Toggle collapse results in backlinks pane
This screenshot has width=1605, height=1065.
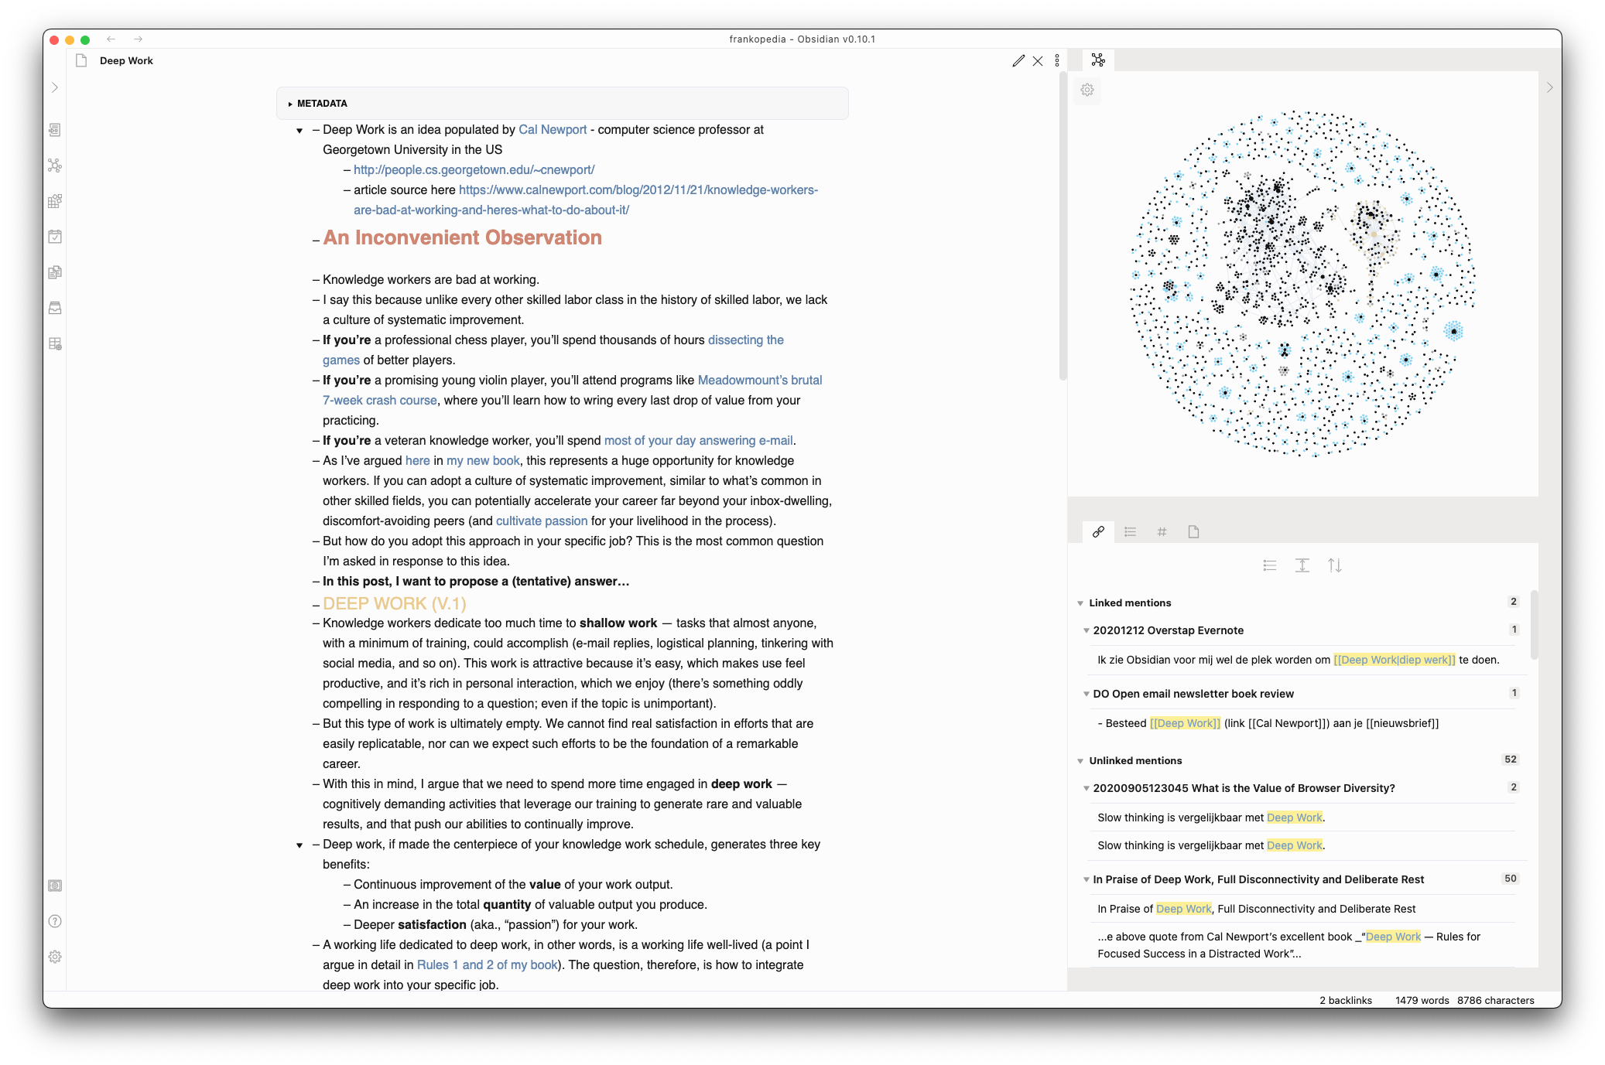[1270, 565]
